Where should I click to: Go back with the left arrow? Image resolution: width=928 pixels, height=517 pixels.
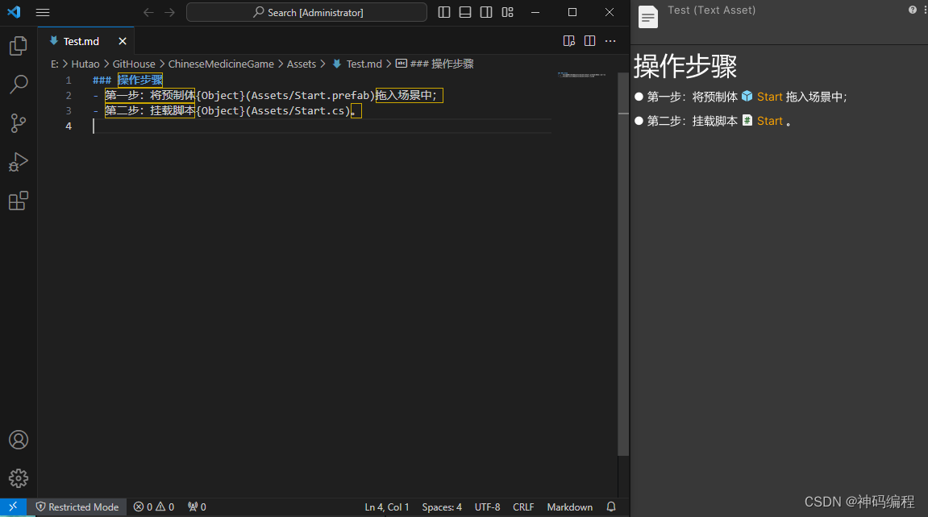point(148,12)
